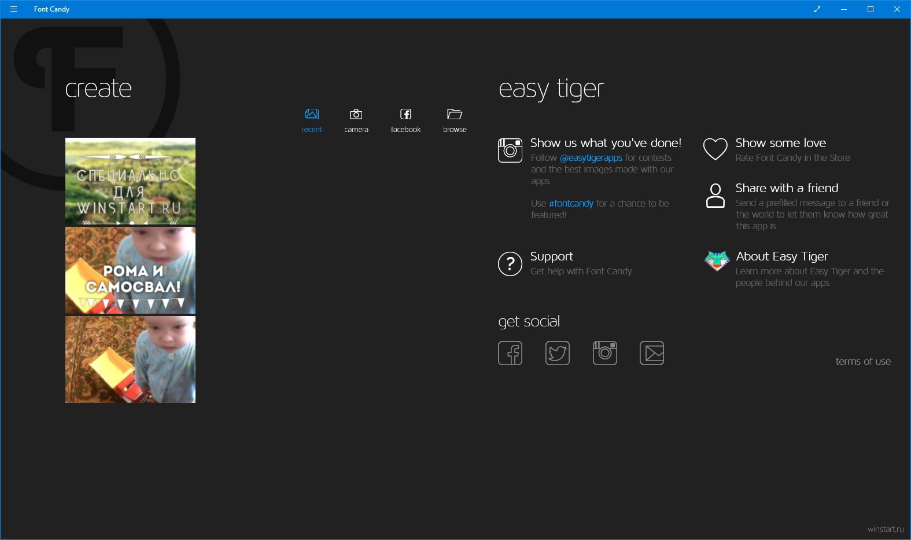Click the Instagram icon beside 'Show us what you've done!'
The height and width of the screenshot is (540, 911).
(510, 150)
